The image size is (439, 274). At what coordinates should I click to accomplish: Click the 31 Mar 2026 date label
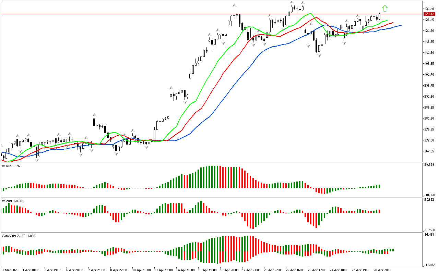10,270
